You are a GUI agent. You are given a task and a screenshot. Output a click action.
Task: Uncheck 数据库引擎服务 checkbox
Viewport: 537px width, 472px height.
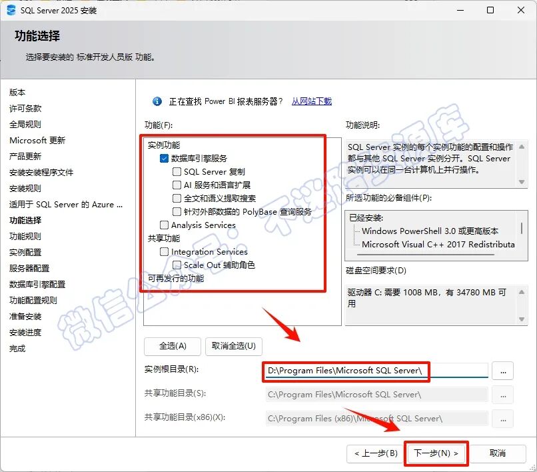point(164,159)
